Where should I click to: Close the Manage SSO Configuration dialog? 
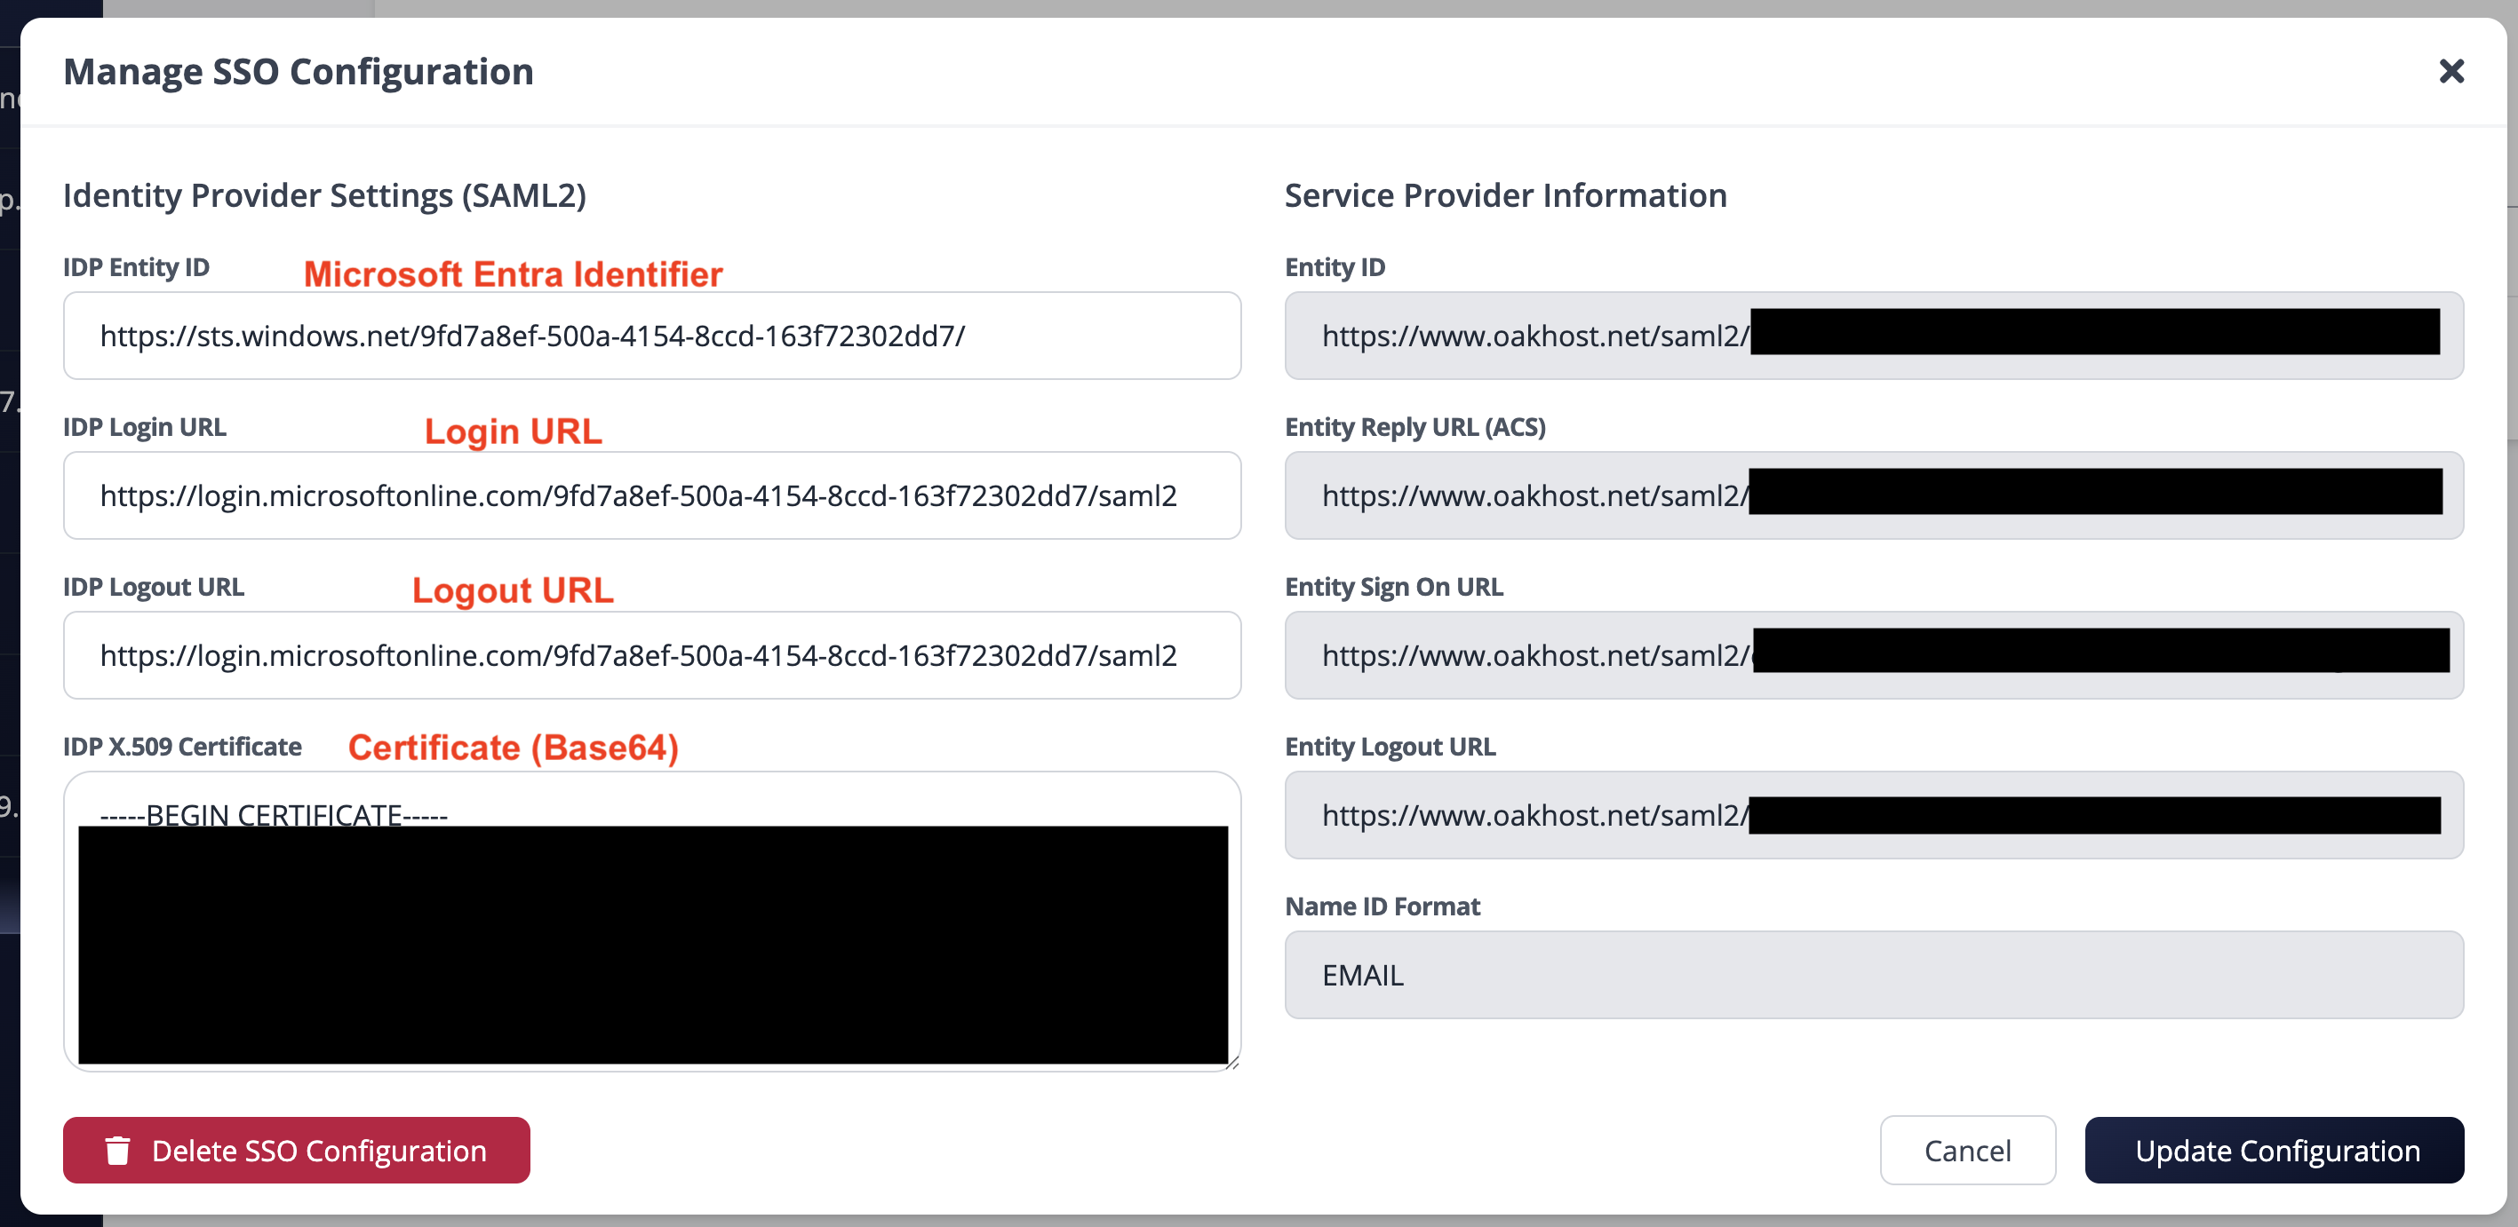tap(2450, 71)
